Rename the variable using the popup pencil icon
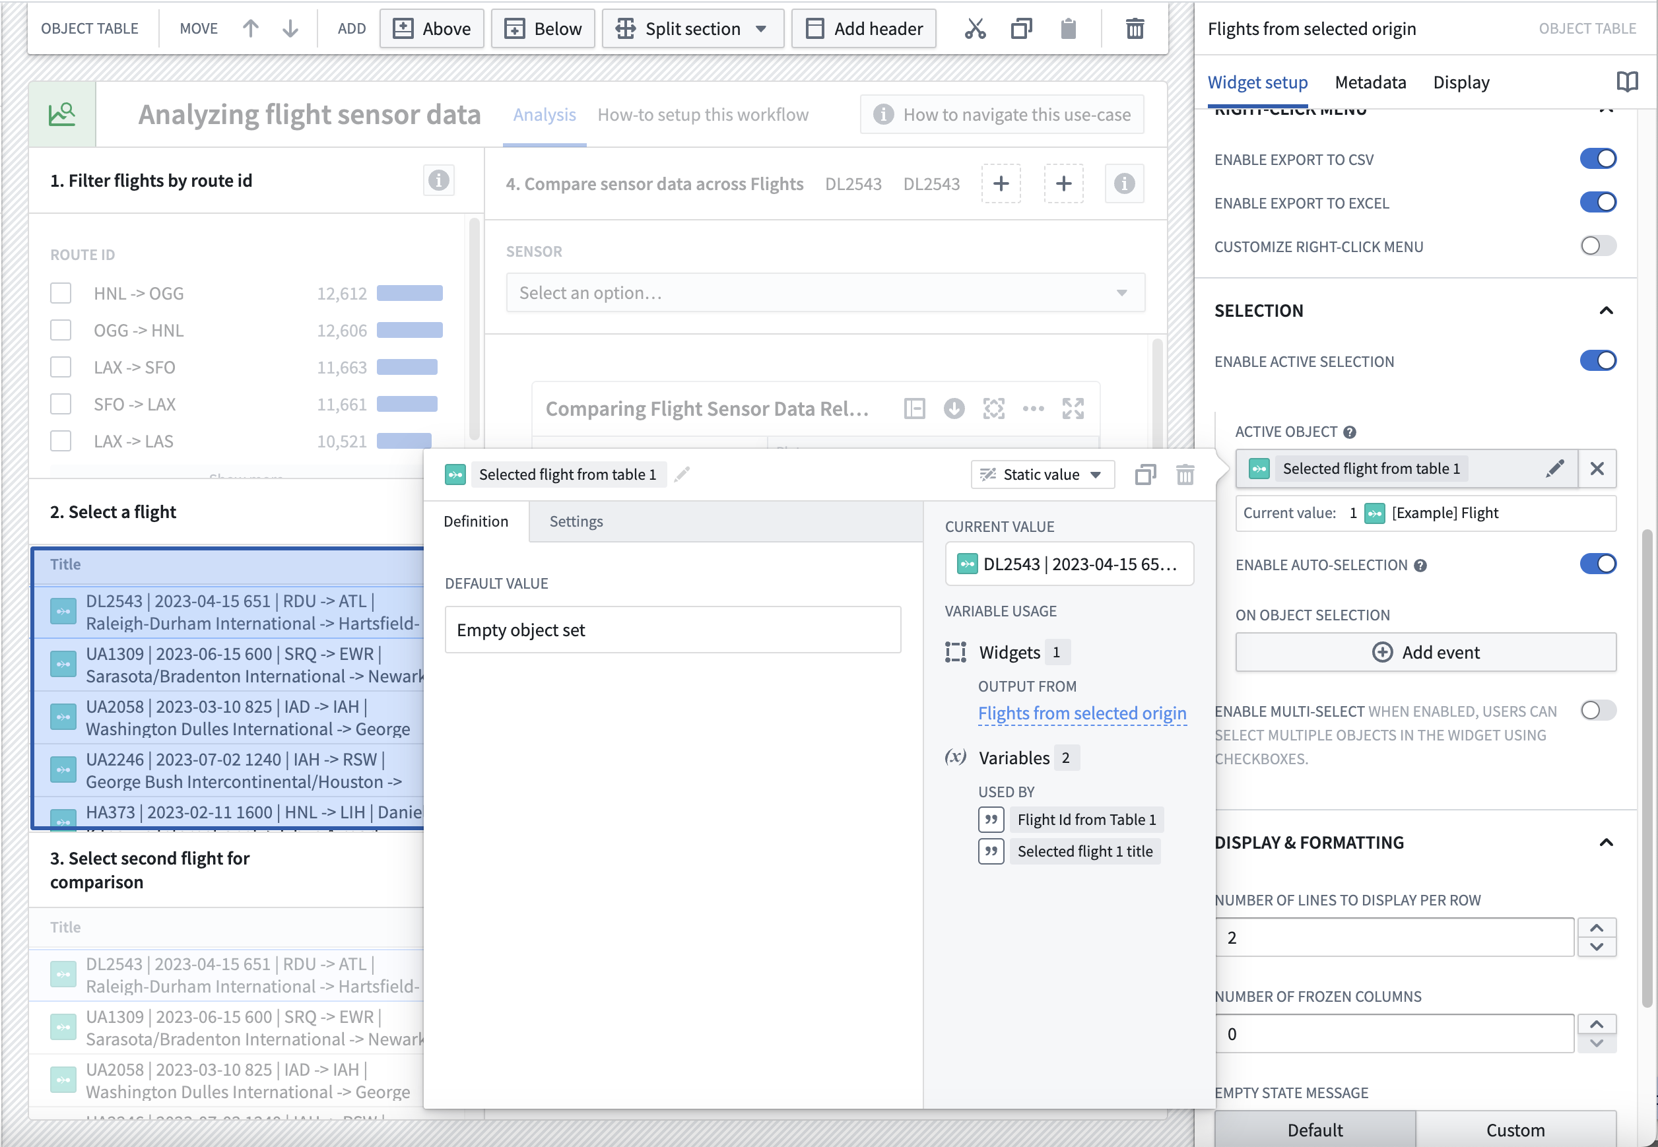 pos(682,475)
